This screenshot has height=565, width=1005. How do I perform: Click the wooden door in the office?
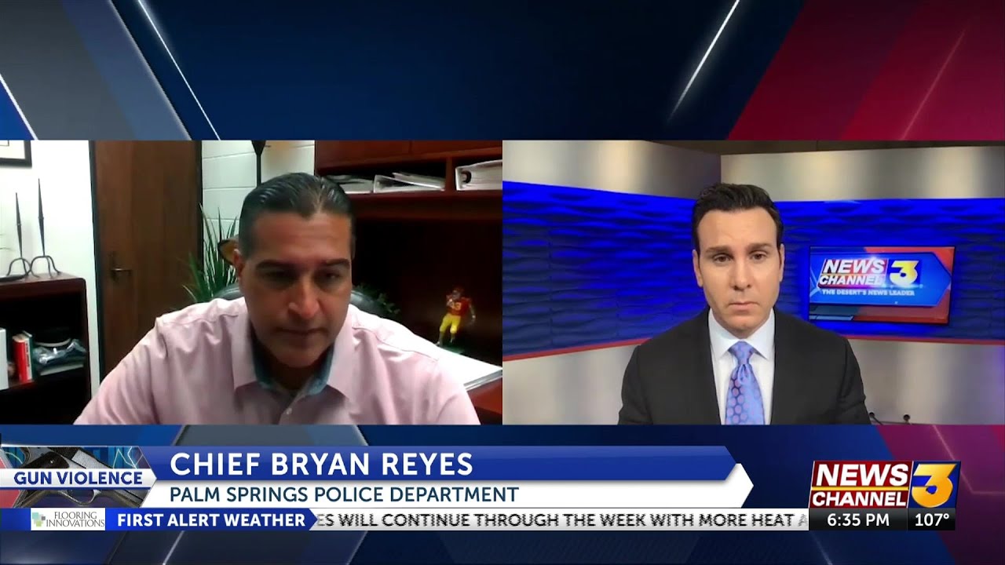tap(147, 251)
